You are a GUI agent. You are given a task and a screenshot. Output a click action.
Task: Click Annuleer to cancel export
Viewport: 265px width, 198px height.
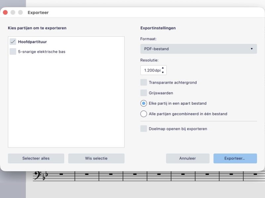click(x=187, y=158)
